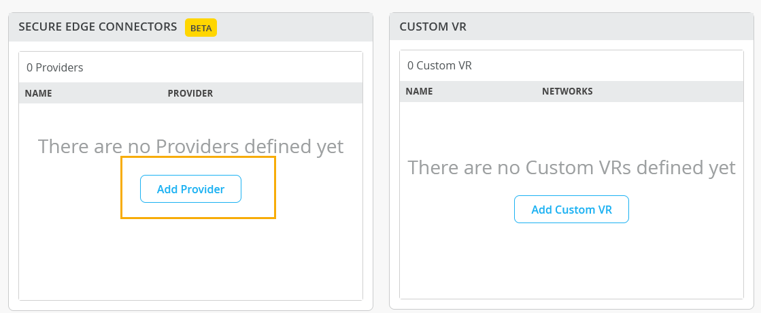
Task: Click the '0 Custom VR' count text
Action: coord(439,65)
